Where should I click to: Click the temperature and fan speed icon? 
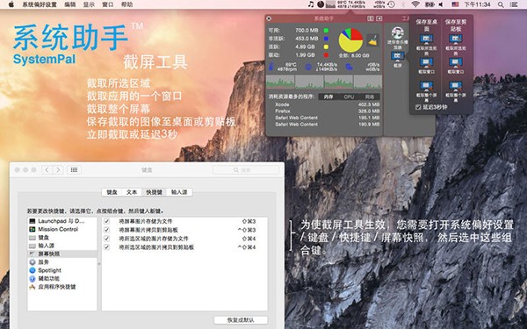tap(271, 67)
